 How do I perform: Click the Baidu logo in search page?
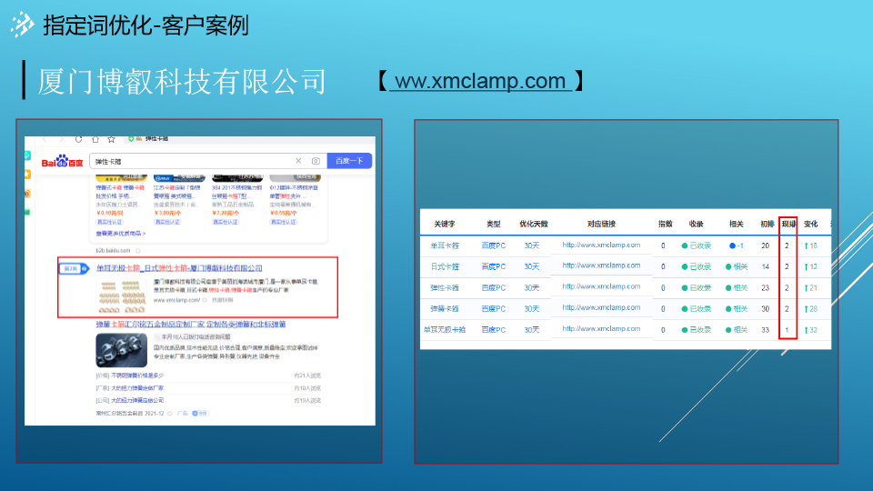[62, 162]
